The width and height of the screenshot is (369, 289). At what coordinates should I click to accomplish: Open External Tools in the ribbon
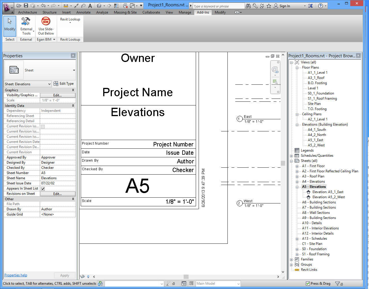pos(26,26)
